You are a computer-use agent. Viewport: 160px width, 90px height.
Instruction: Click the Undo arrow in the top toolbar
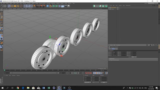pos(2,6)
